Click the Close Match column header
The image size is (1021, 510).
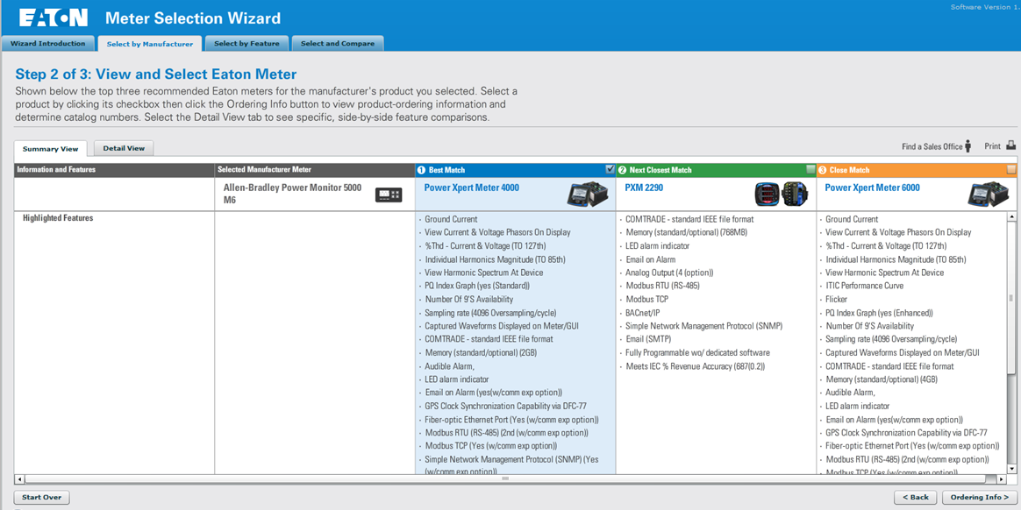[917, 170]
